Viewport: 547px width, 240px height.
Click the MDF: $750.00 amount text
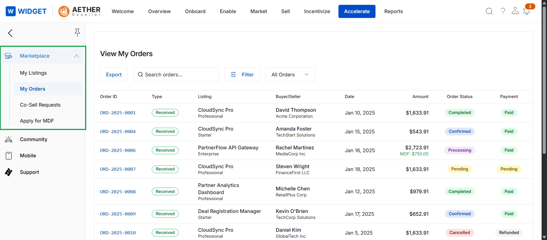(x=414, y=154)
